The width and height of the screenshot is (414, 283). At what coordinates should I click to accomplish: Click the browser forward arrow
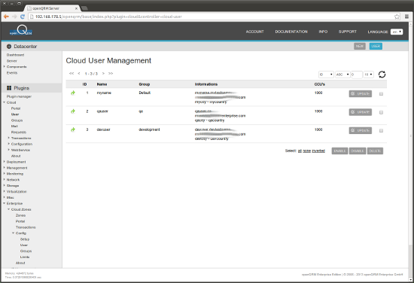pos(14,17)
